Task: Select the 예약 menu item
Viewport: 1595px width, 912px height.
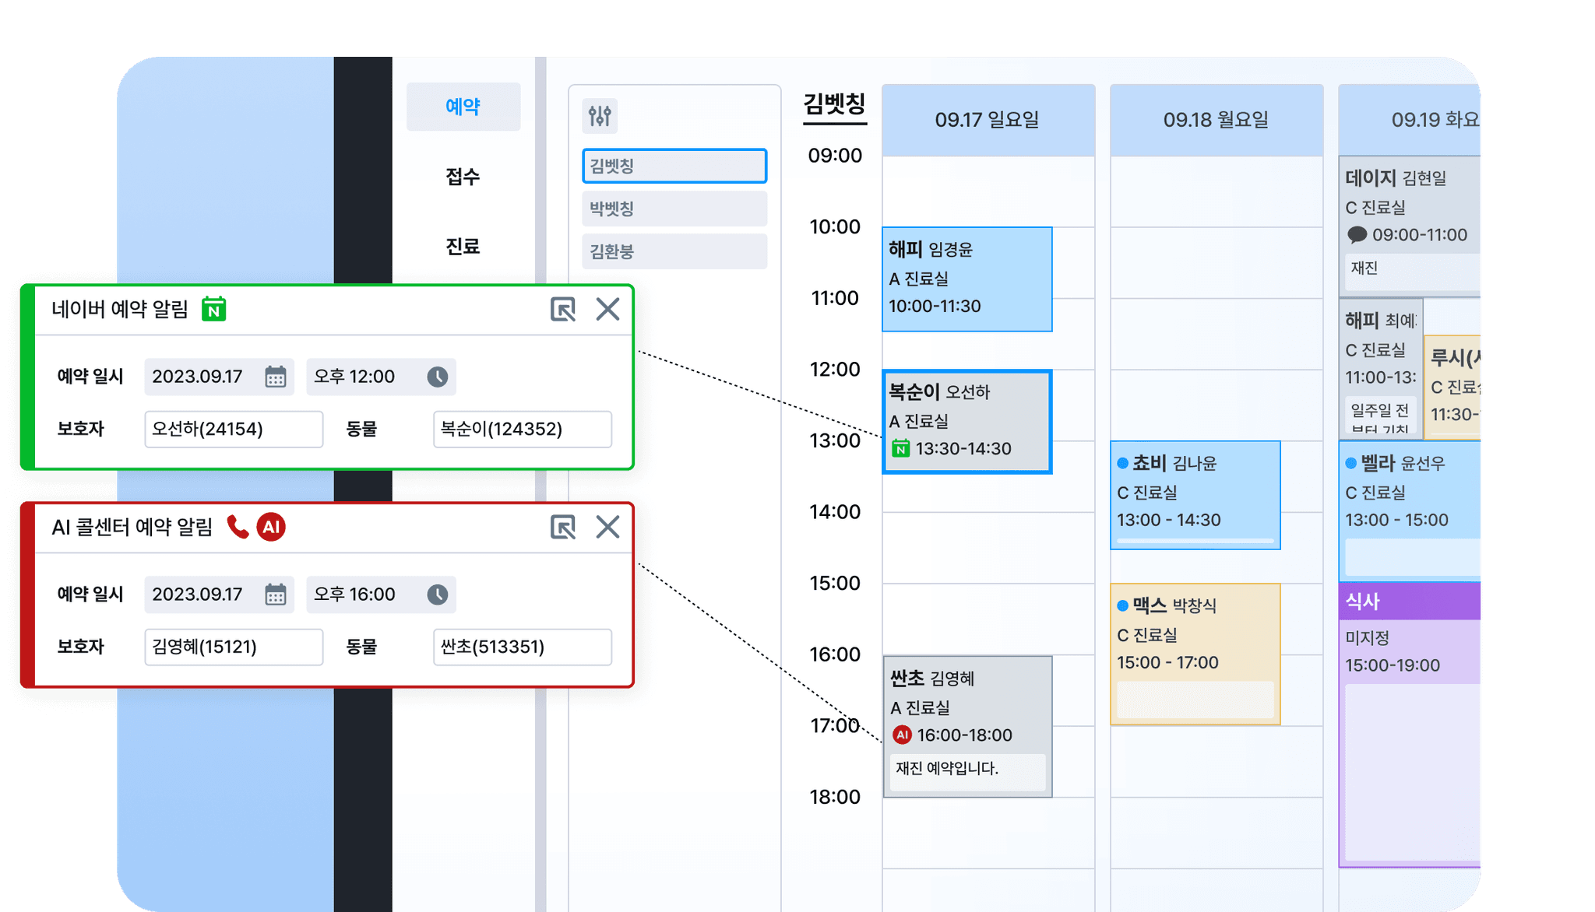Action: pos(463,107)
